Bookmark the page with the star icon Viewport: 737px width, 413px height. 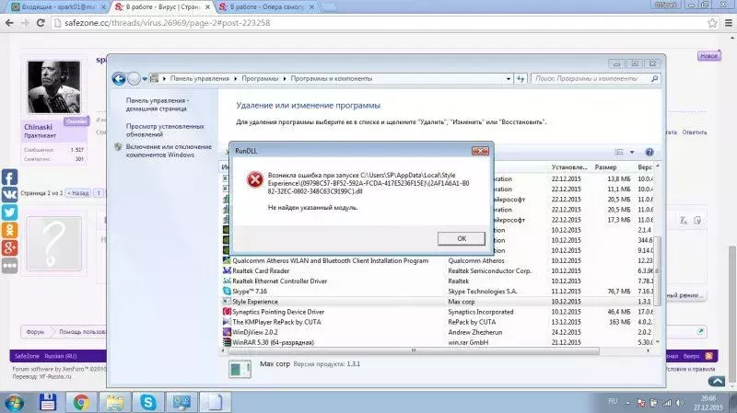(x=712, y=23)
